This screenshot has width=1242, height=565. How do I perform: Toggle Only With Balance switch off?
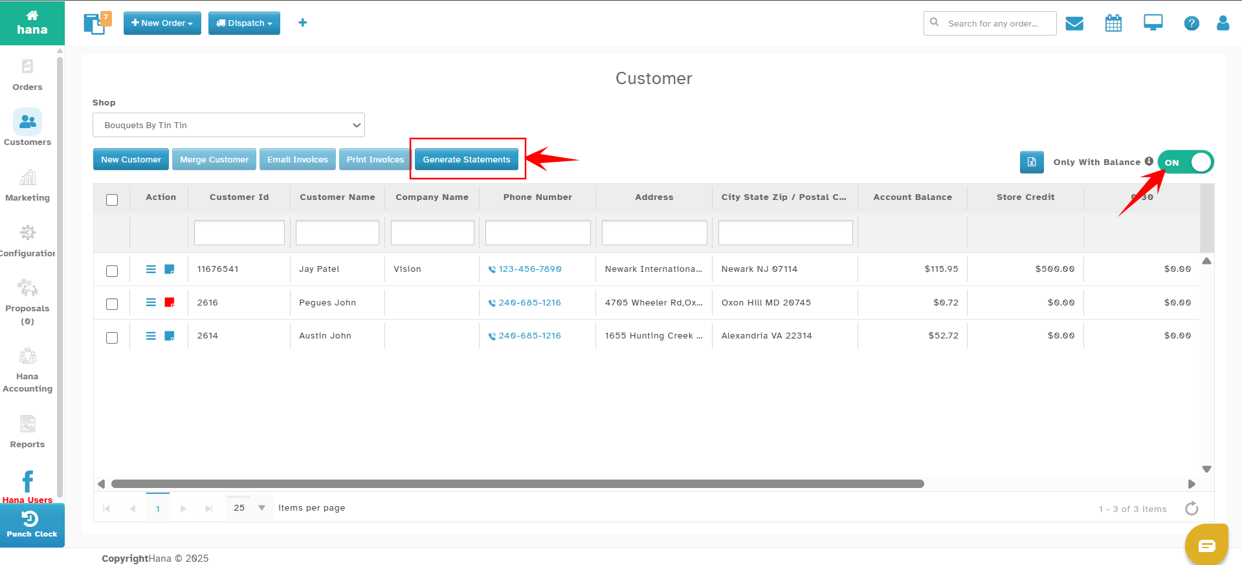coord(1186,162)
